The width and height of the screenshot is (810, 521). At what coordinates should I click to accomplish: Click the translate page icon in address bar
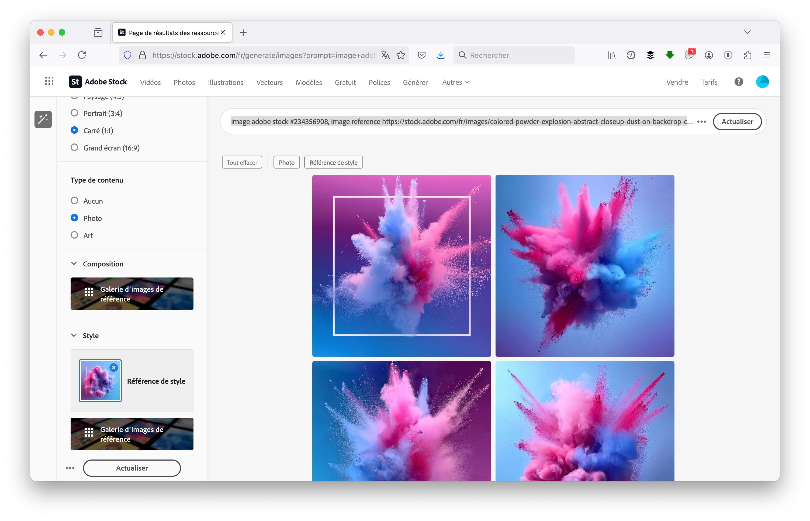tap(385, 55)
